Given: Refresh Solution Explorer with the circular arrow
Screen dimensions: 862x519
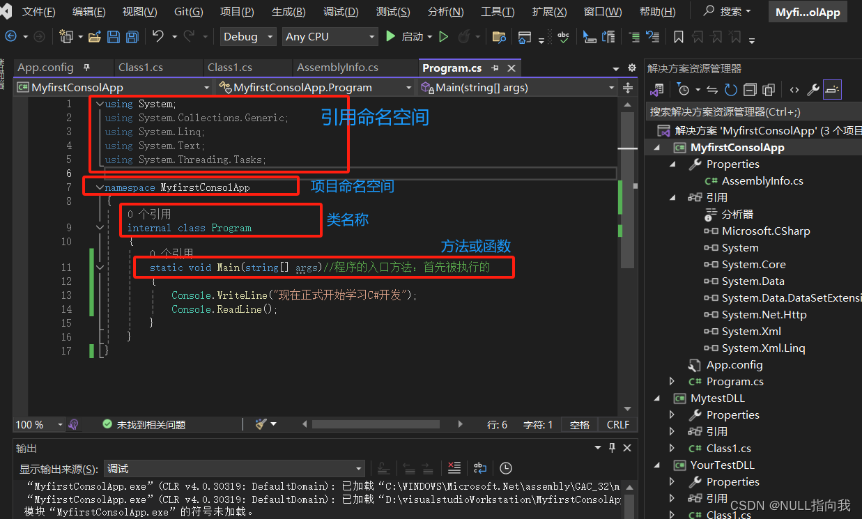Looking at the screenshot, I should [730, 89].
